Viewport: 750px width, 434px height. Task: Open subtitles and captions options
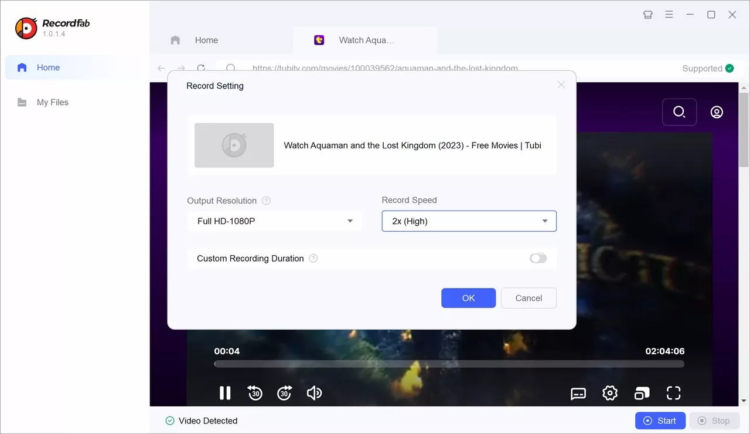tap(578, 394)
